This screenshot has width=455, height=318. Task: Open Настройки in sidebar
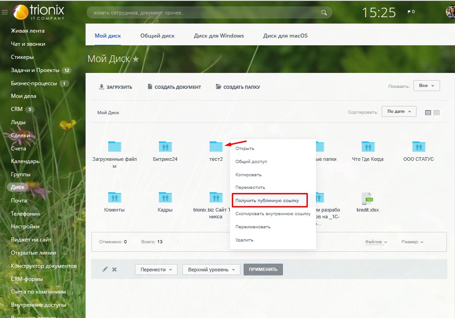click(25, 226)
